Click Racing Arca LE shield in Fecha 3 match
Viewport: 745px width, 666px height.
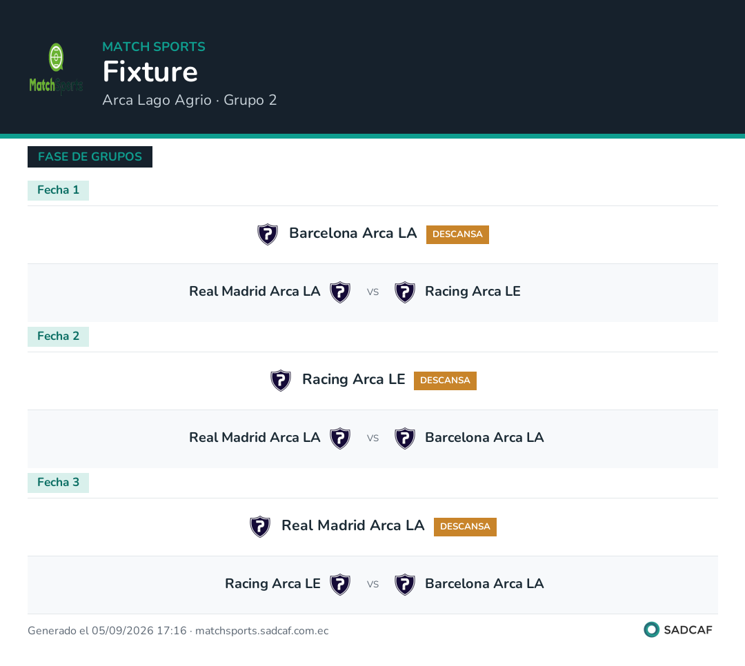340,585
